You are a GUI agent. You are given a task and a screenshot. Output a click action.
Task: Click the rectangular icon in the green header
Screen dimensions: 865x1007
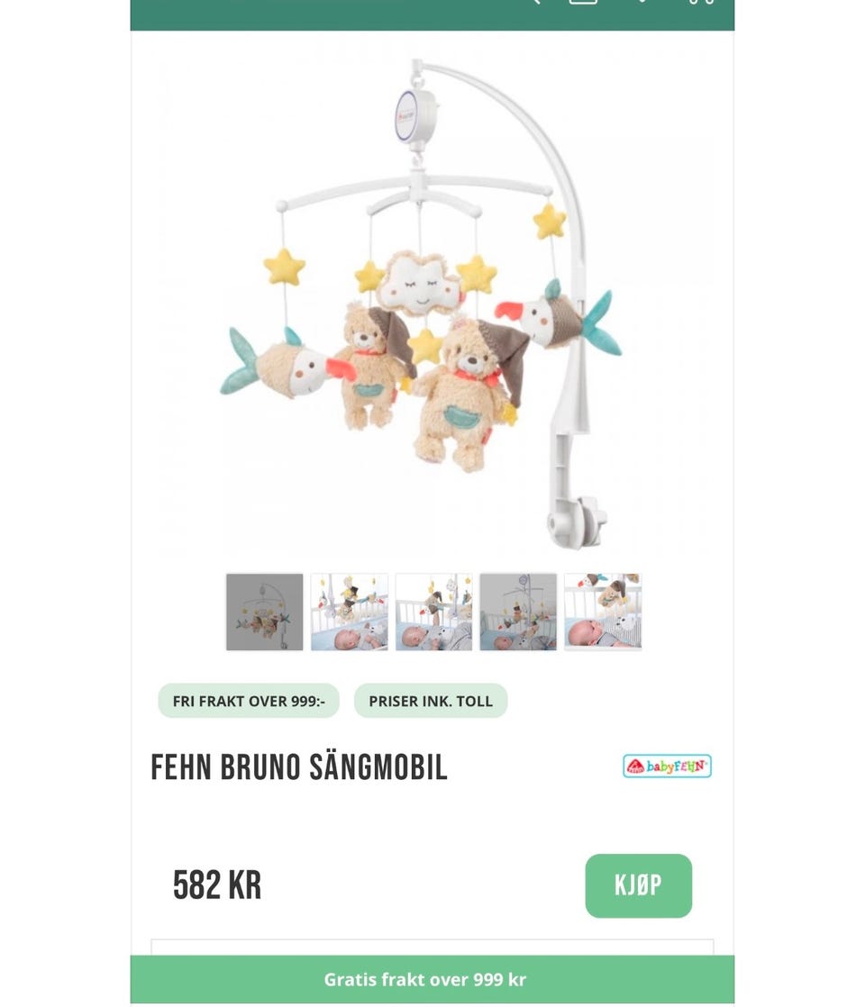pyautogui.click(x=583, y=2)
